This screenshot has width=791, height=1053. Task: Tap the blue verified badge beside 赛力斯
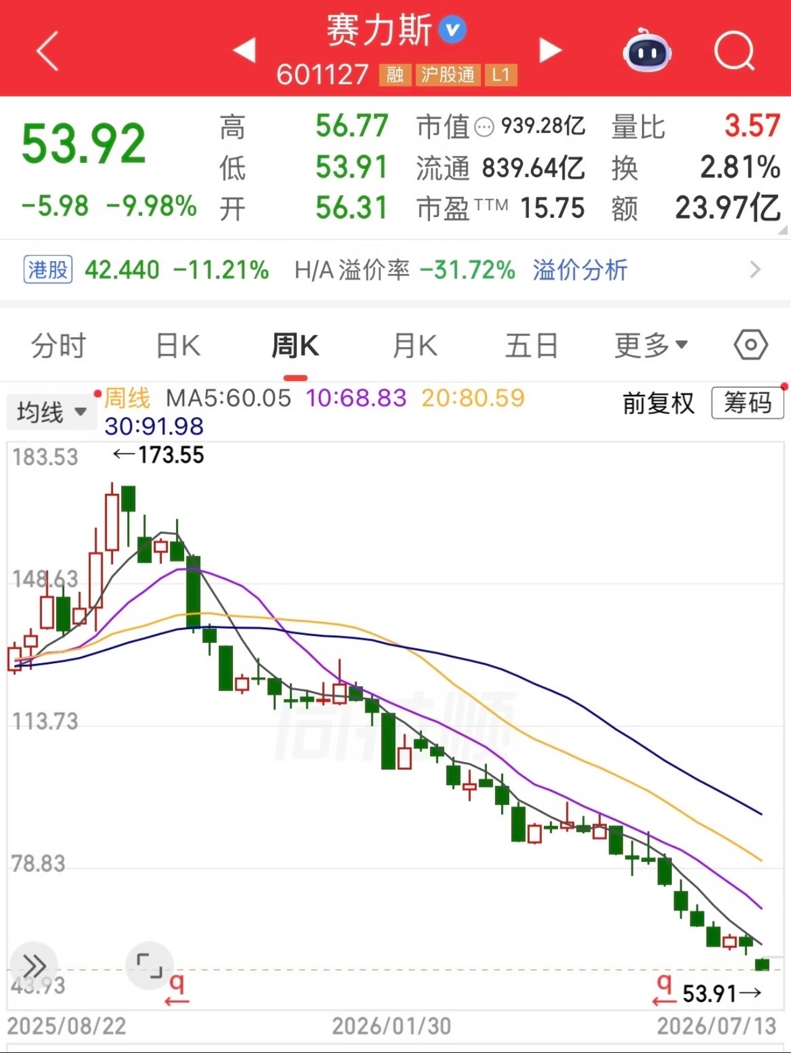pyautogui.click(x=452, y=29)
